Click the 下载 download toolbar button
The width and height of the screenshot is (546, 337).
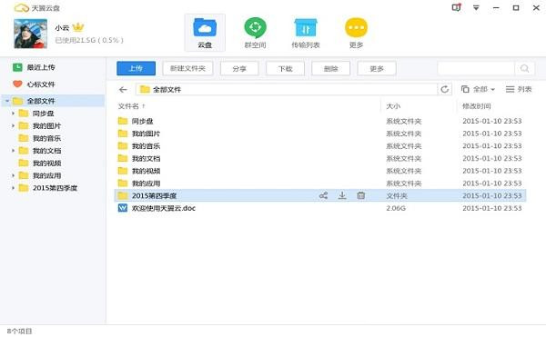point(285,68)
